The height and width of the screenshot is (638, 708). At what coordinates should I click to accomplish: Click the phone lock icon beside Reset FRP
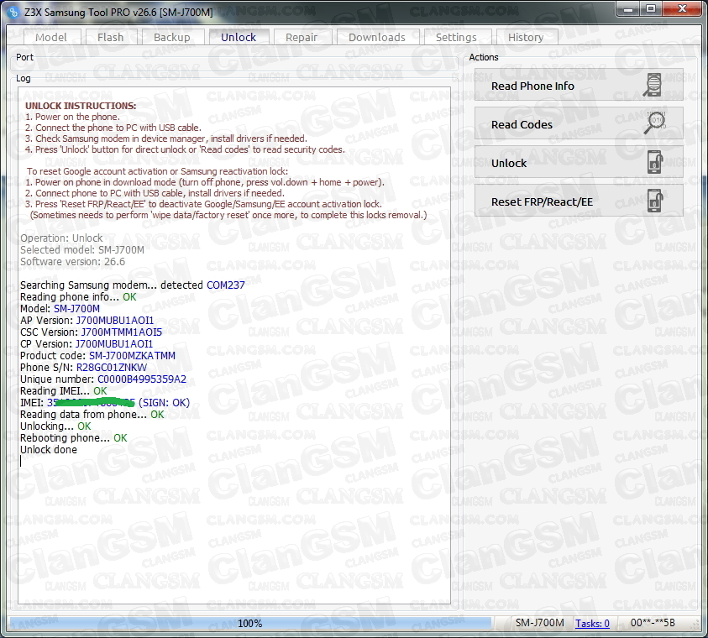pos(655,201)
